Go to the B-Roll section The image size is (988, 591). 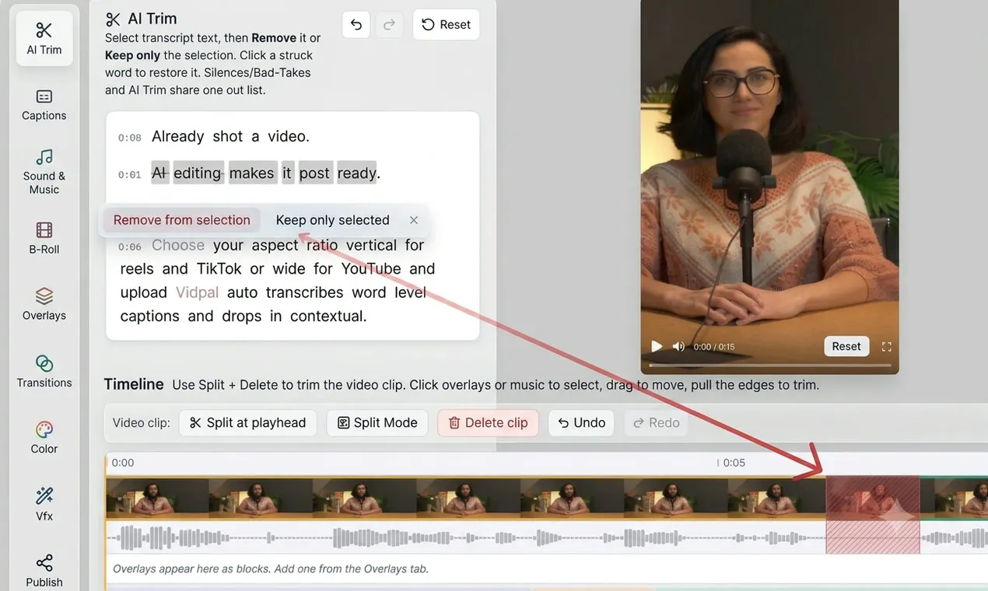pyautogui.click(x=44, y=238)
